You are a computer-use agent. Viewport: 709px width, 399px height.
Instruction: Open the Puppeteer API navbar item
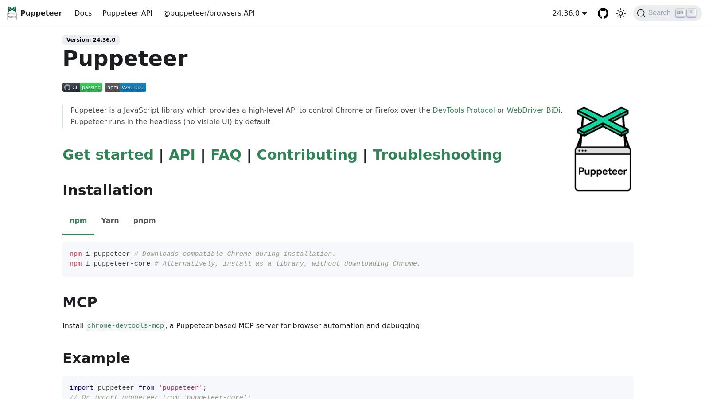pyautogui.click(x=127, y=13)
